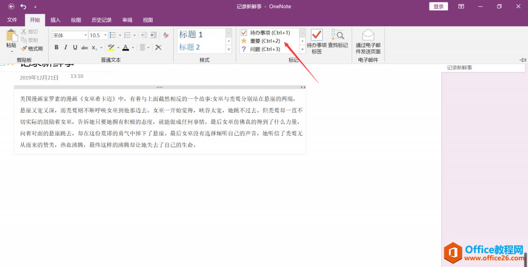Open the bullet list style dropdown arrow
This screenshot has width=528, height=267.
120,35
